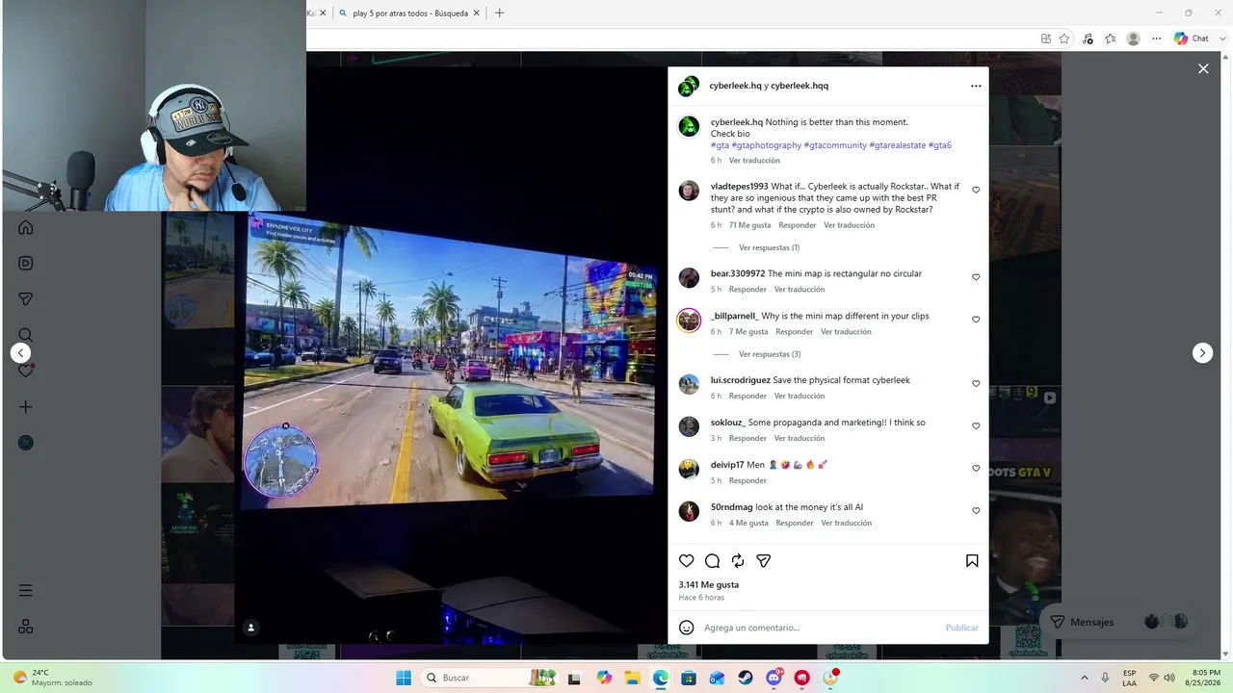This screenshot has height=693, width=1233.
Task: Open the browser profile avatar
Action: coord(1134,38)
